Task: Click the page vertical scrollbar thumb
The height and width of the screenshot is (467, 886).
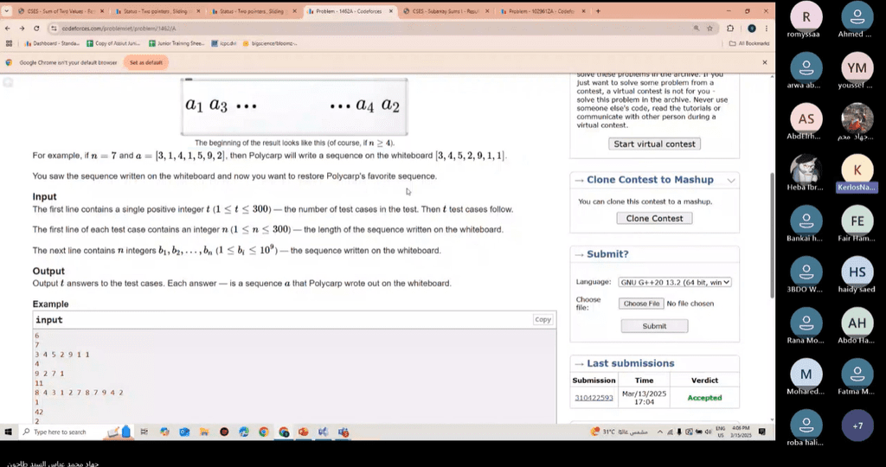Action: coord(772,235)
